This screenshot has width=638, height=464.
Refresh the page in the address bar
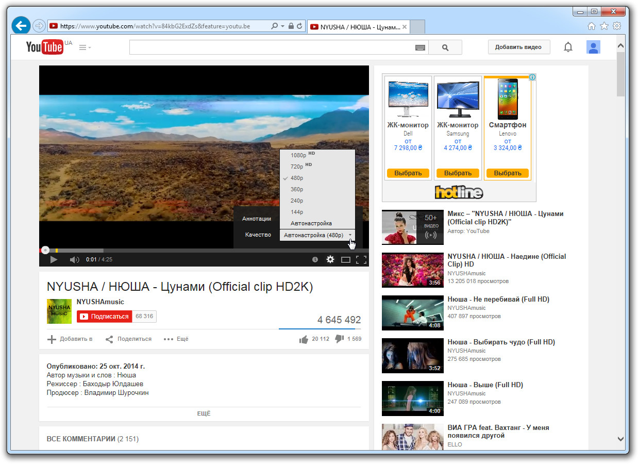pyautogui.click(x=299, y=26)
